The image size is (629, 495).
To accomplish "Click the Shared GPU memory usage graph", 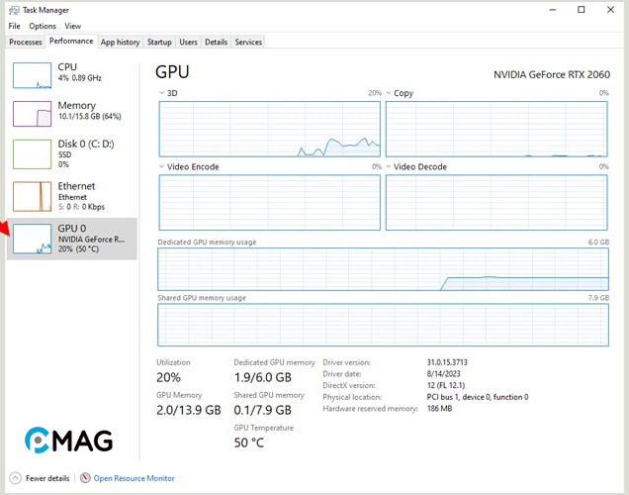I will (383, 325).
